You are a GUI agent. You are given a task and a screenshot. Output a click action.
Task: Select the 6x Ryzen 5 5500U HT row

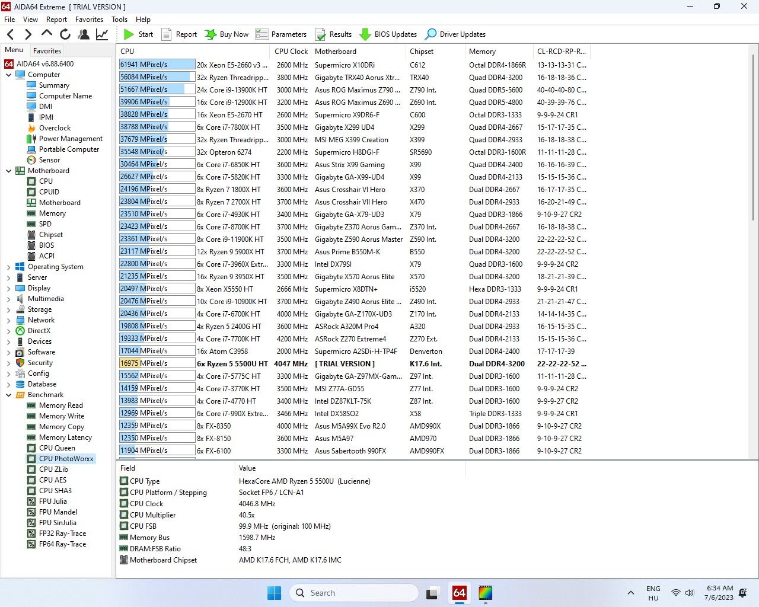pyautogui.click(x=355, y=364)
